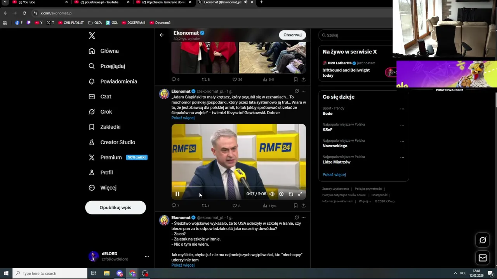Open CHIL PLAYLIST bookmark

pyautogui.click(x=71, y=22)
